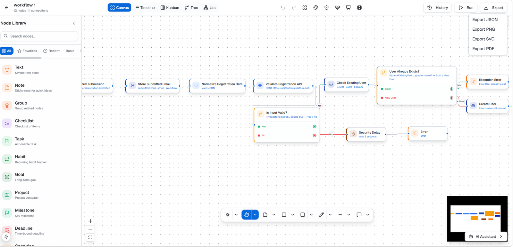
Task: Expand the AI Assistant panel chevron
Action: point(501,236)
